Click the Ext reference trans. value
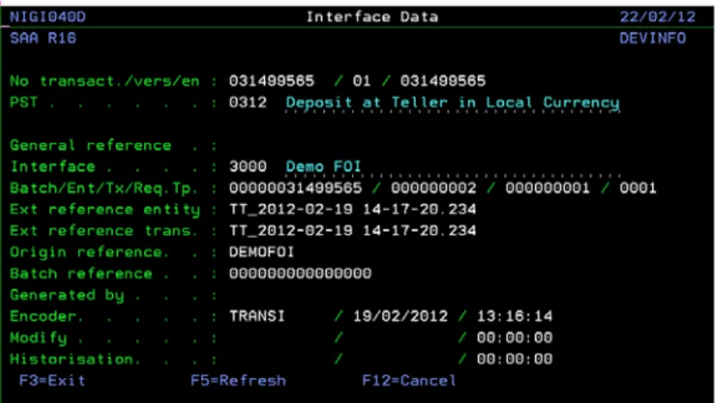Viewport: 718px width, 403px height. (x=353, y=230)
